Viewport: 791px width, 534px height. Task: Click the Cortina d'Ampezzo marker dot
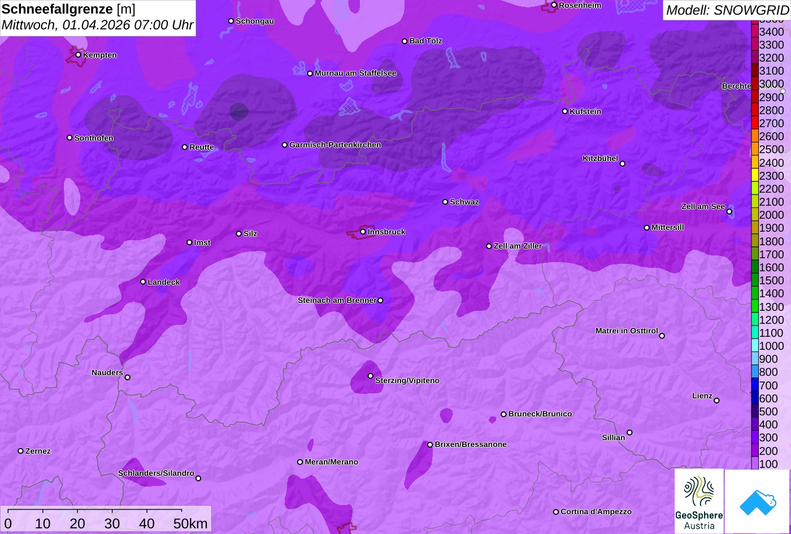(x=556, y=512)
